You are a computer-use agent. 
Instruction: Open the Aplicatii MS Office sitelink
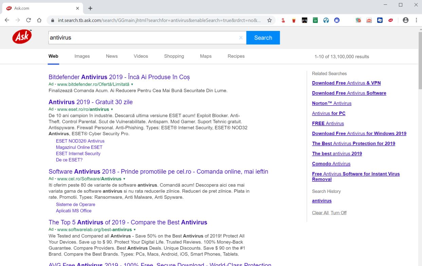(x=74, y=211)
